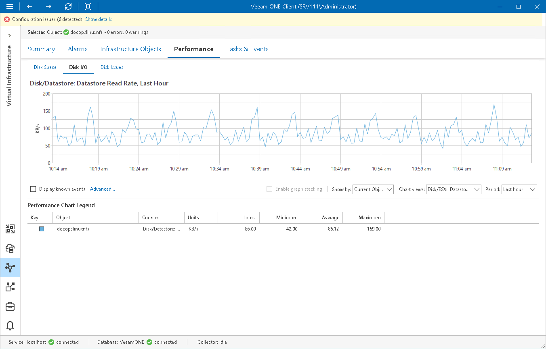Screen dimensions: 546x349
Task: Switch to the Disk Space sub-tab
Action: pyautogui.click(x=45, y=67)
